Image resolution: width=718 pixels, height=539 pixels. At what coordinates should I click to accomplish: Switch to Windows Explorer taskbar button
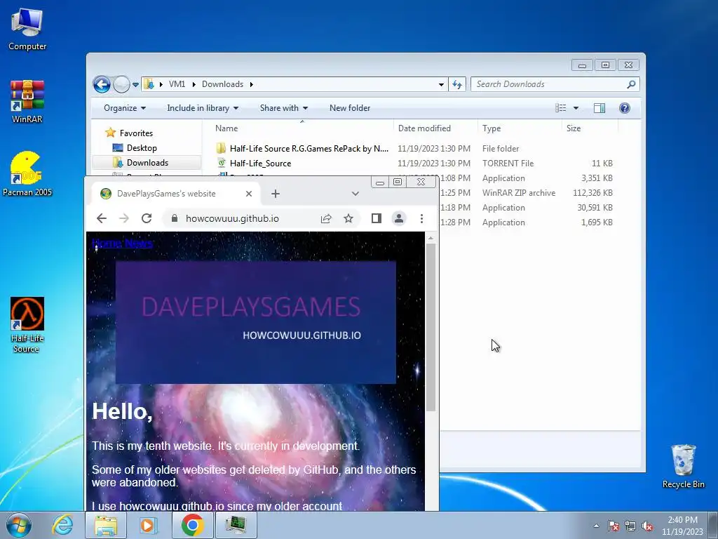105,525
